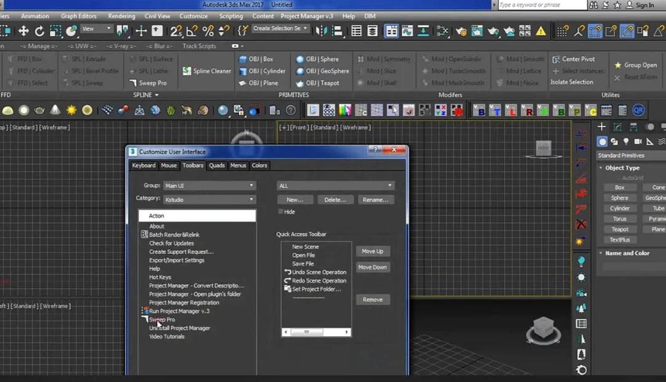Collapse the Name and Color rollout
The height and width of the screenshot is (382, 666).
(601, 253)
